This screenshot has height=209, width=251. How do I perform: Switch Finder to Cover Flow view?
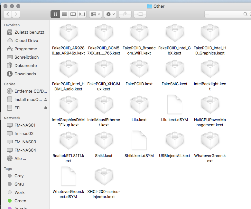(x=82, y=14)
